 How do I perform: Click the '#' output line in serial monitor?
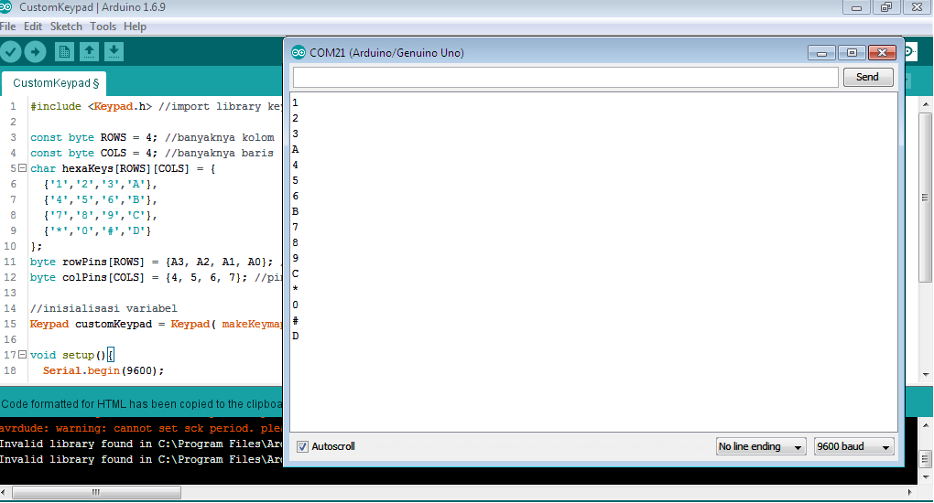click(x=295, y=320)
